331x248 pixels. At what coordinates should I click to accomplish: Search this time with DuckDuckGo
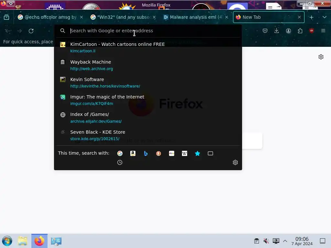(x=158, y=153)
